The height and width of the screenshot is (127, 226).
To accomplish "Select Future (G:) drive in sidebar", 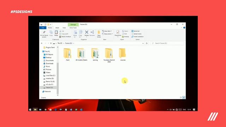I will (48, 87).
